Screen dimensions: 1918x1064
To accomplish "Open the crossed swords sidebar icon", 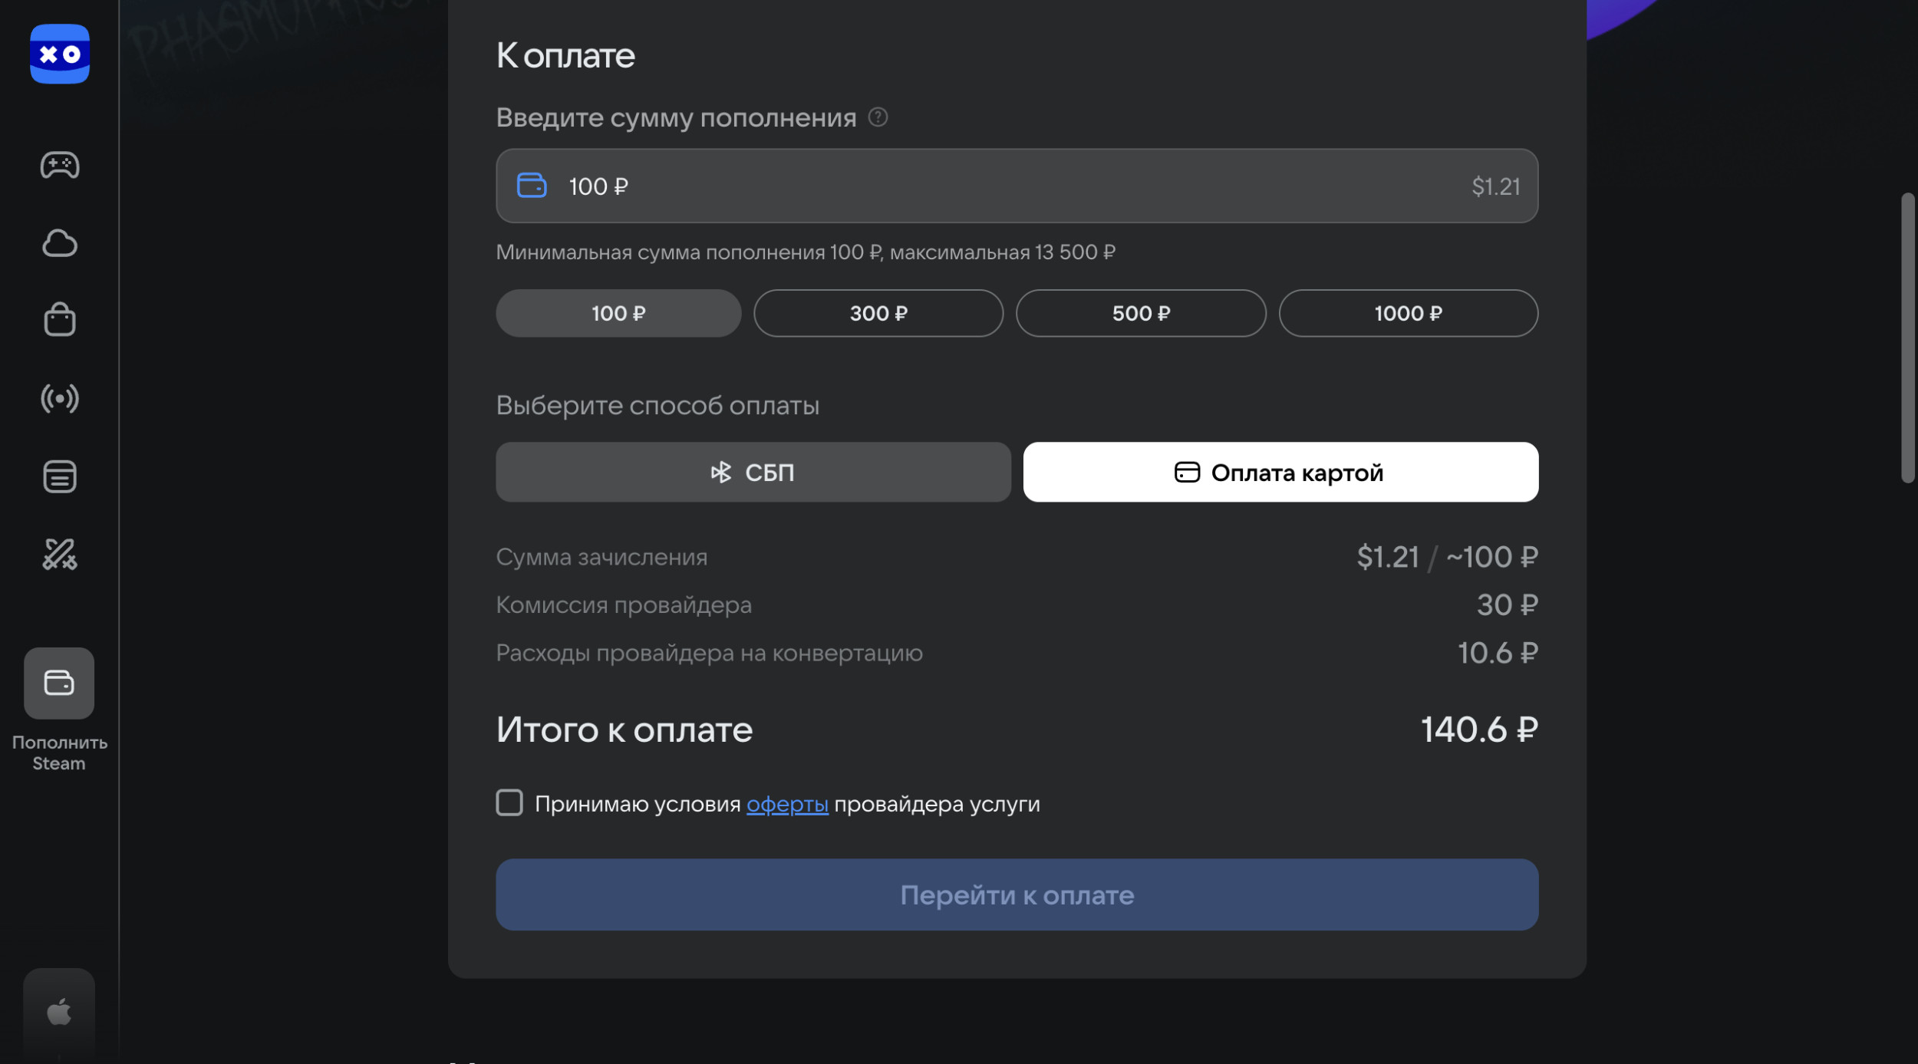I will tap(60, 554).
